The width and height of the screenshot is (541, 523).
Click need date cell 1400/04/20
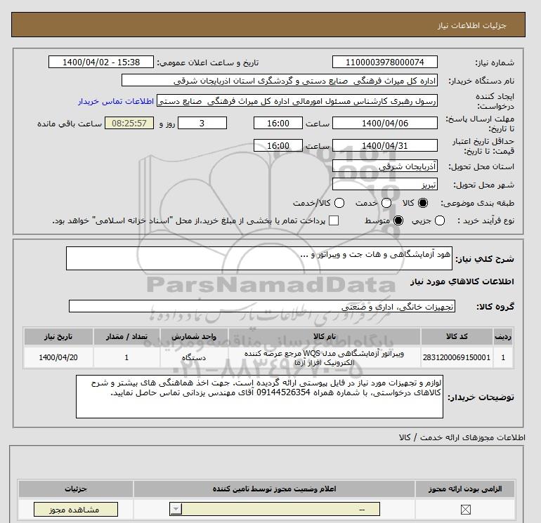click(x=58, y=358)
